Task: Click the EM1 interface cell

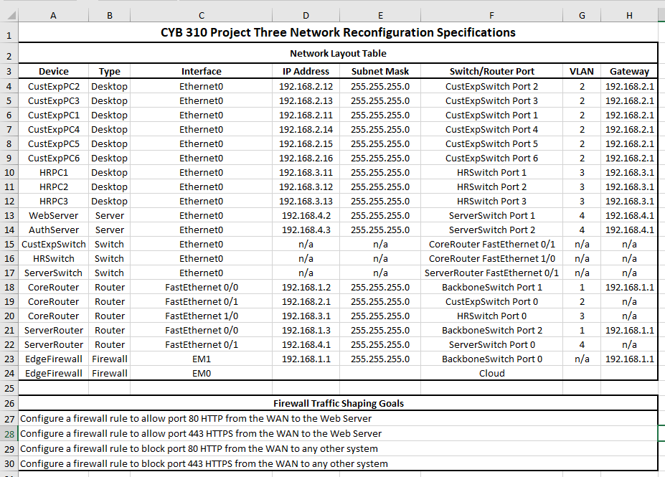Action: tap(202, 359)
